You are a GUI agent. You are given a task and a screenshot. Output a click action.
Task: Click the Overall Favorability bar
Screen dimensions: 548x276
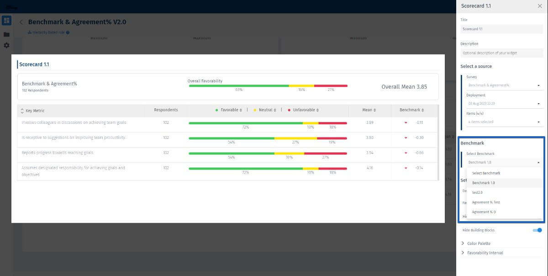tap(268, 85)
